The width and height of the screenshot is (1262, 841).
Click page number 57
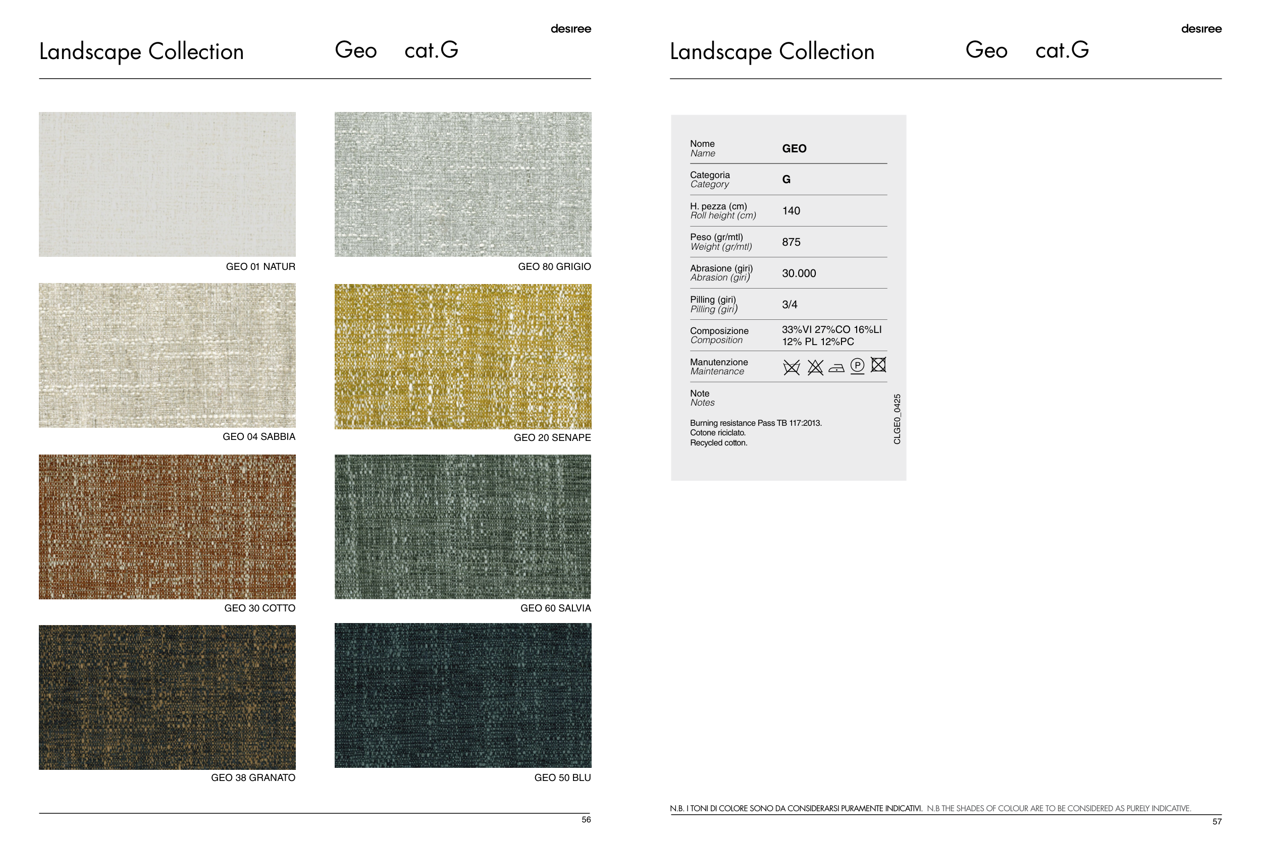click(1217, 822)
